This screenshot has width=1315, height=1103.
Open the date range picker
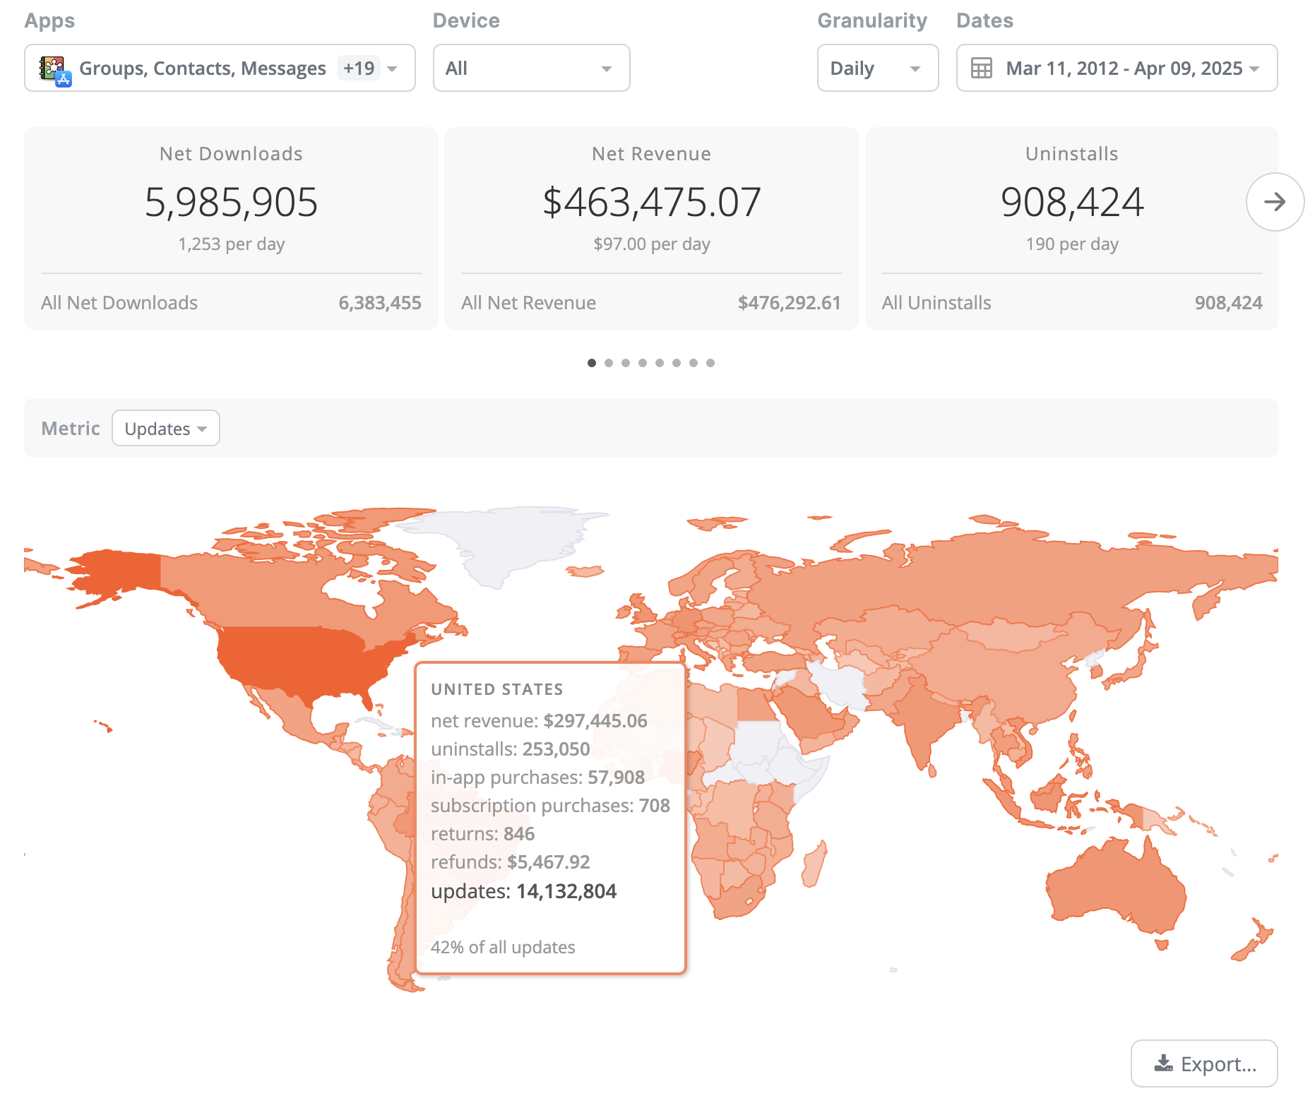click(1117, 68)
